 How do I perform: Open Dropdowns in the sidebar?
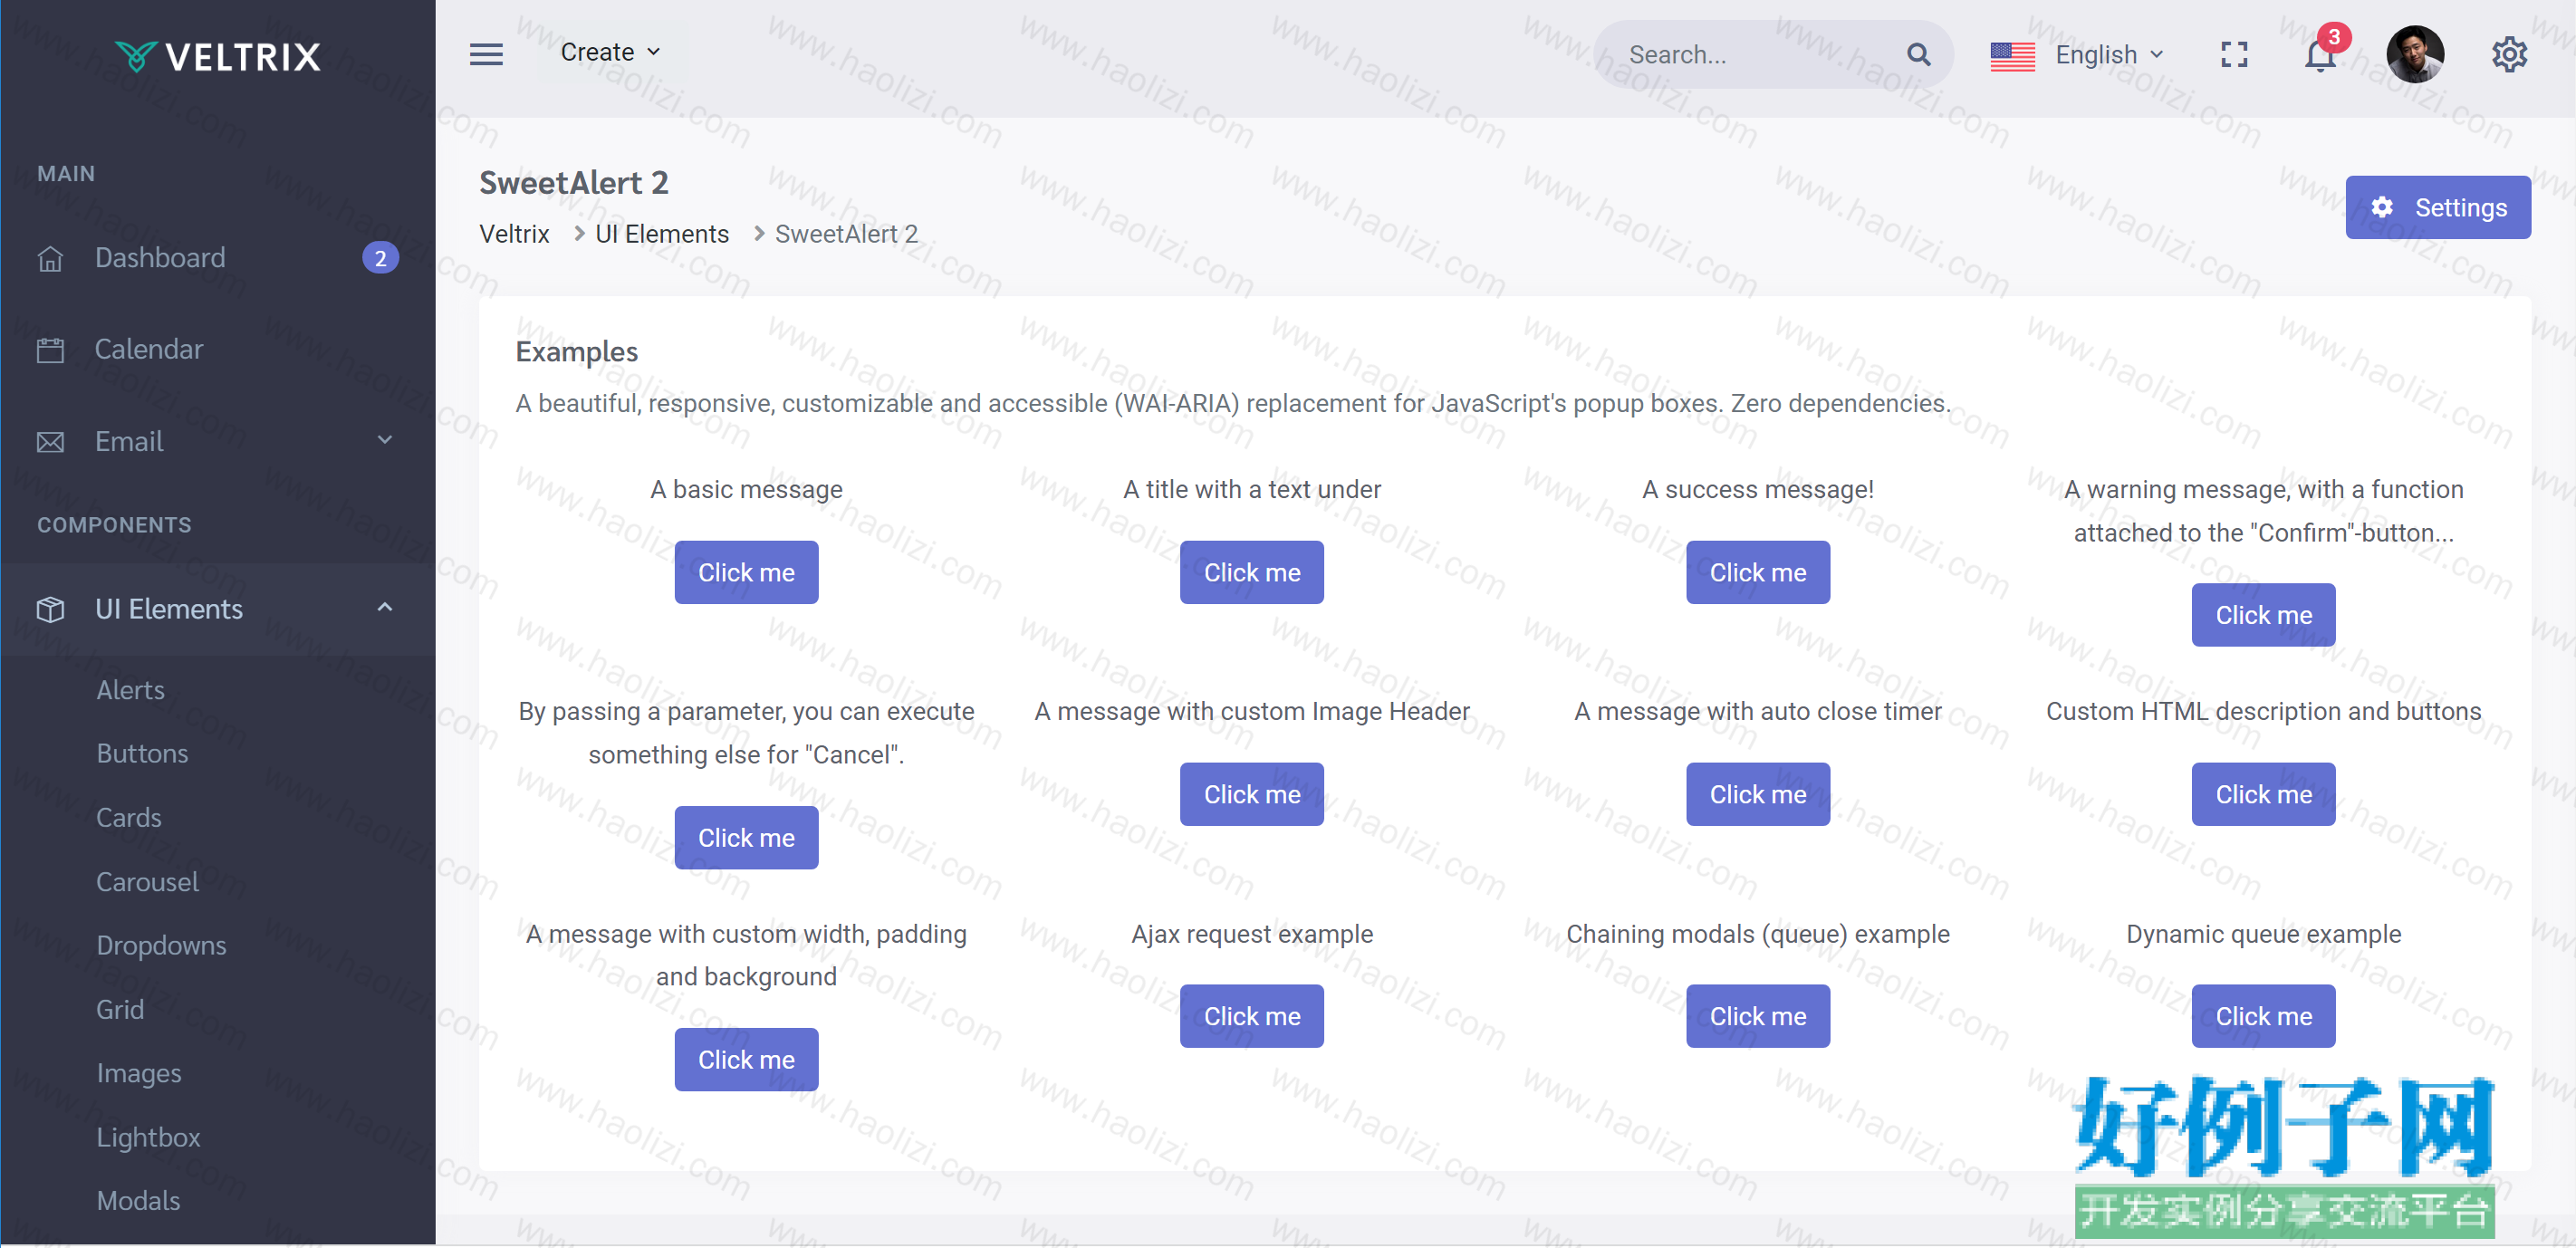(161, 946)
